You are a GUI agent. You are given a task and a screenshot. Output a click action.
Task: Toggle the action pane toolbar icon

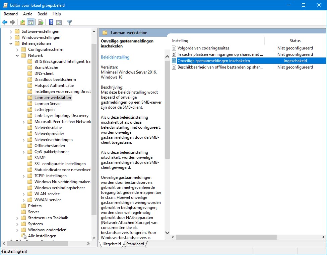(x=59, y=22)
